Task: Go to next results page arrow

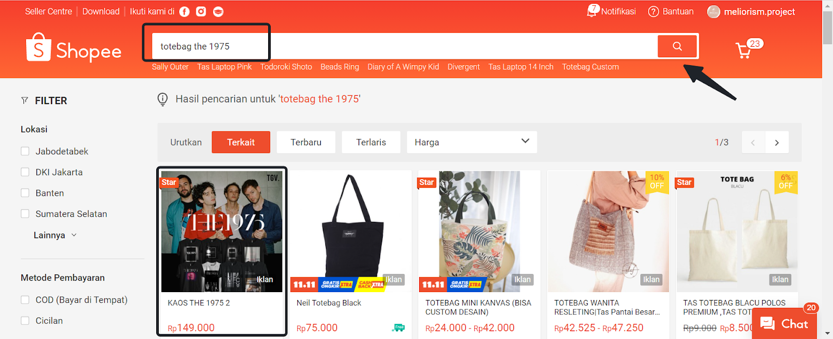Action: tap(777, 143)
